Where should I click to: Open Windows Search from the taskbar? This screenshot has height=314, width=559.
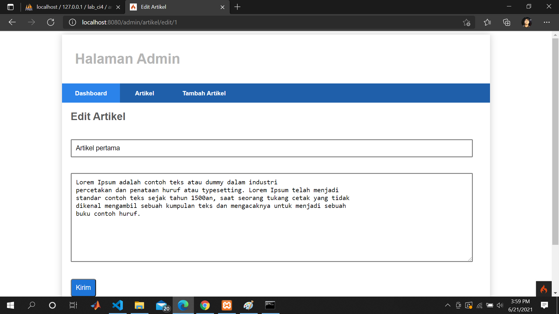click(x=32, y=305)
